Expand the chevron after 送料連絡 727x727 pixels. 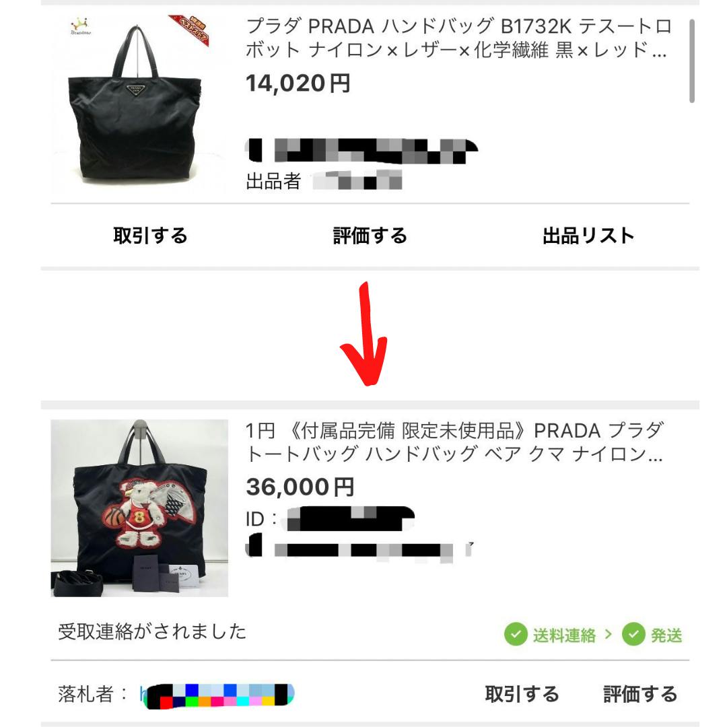(x=609, y=634)
